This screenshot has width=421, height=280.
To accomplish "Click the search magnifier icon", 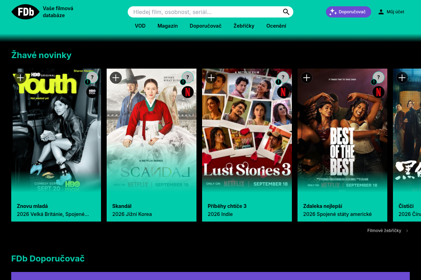I will click(286, 12).
